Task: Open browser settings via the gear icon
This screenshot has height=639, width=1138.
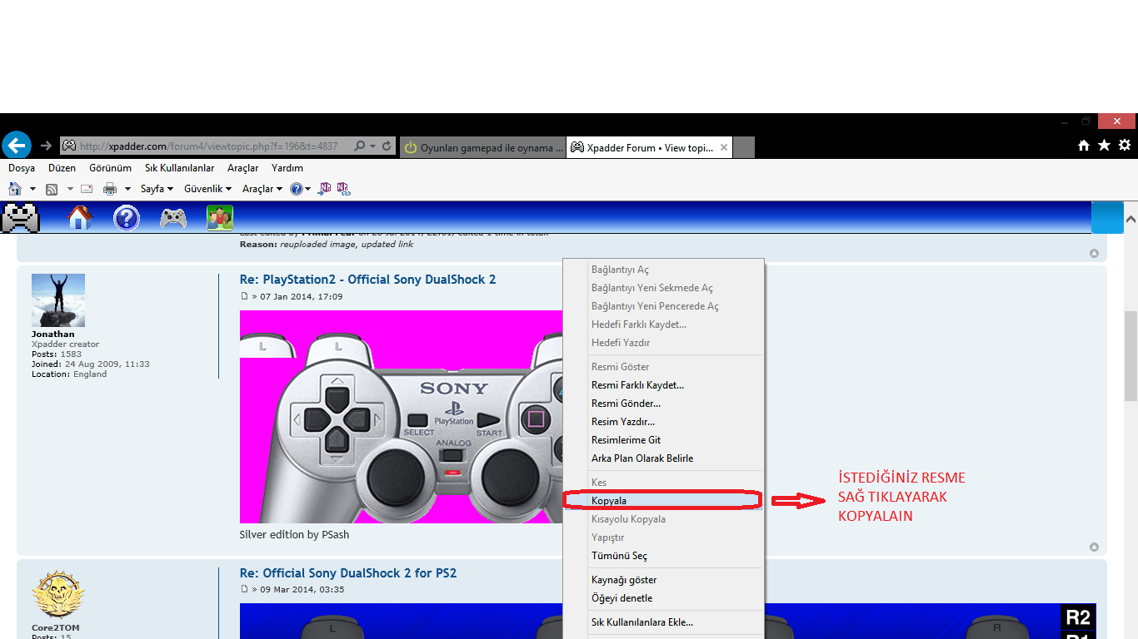Action: 1125,146
